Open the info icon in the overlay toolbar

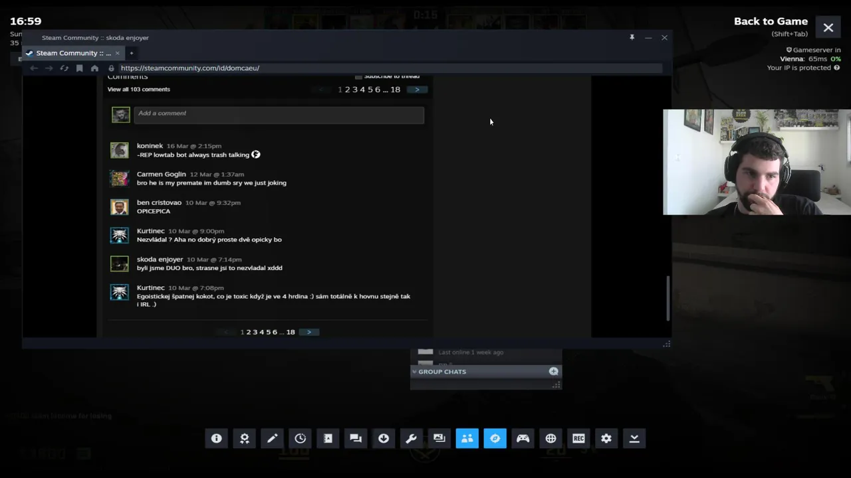point(216,438)
